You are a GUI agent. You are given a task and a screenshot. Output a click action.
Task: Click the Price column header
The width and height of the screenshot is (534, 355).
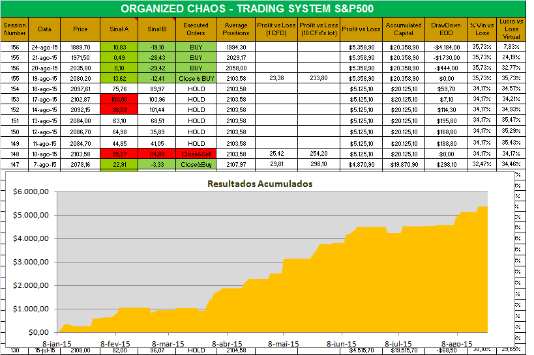pos(80,29)
